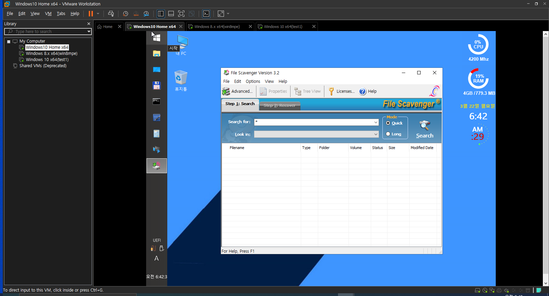The height and width of the screenshot is (296, 549).
Task: Open File Explorer from guest sidebar
Action: click(x=157, y=54)
